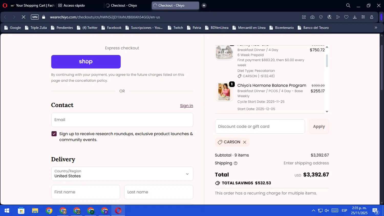This screenshot has width=384, height=216.
Task: Open the (4) Twitter bookmark
Action: [87, 28]
